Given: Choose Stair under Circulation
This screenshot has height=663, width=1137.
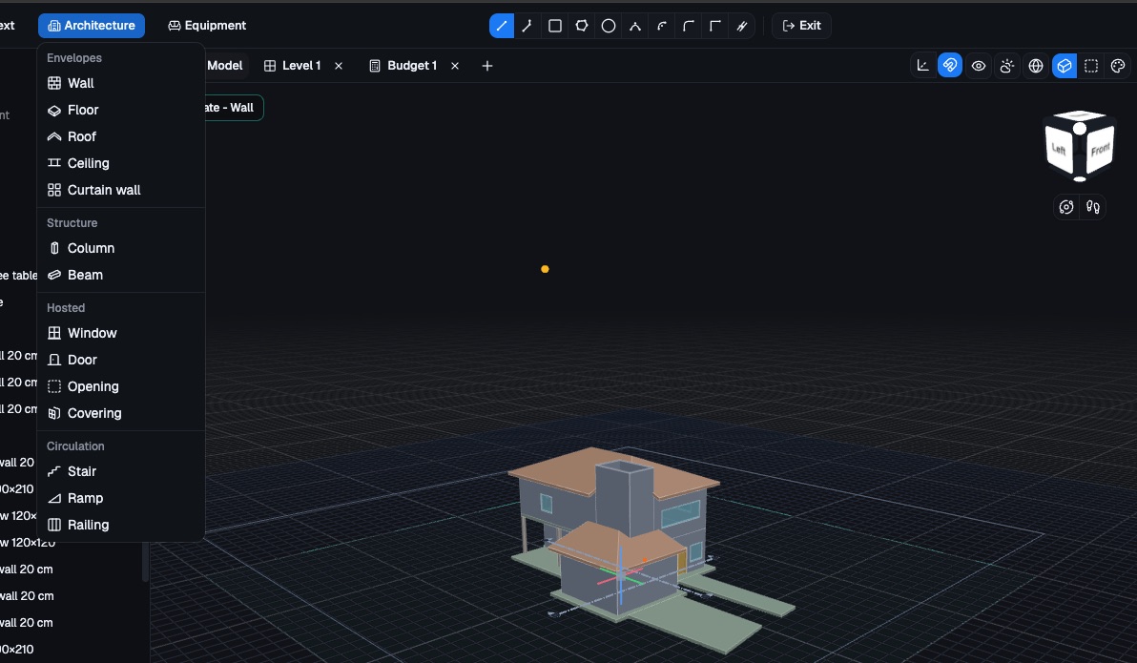Looking at the screenshot, I should point(121,472).
